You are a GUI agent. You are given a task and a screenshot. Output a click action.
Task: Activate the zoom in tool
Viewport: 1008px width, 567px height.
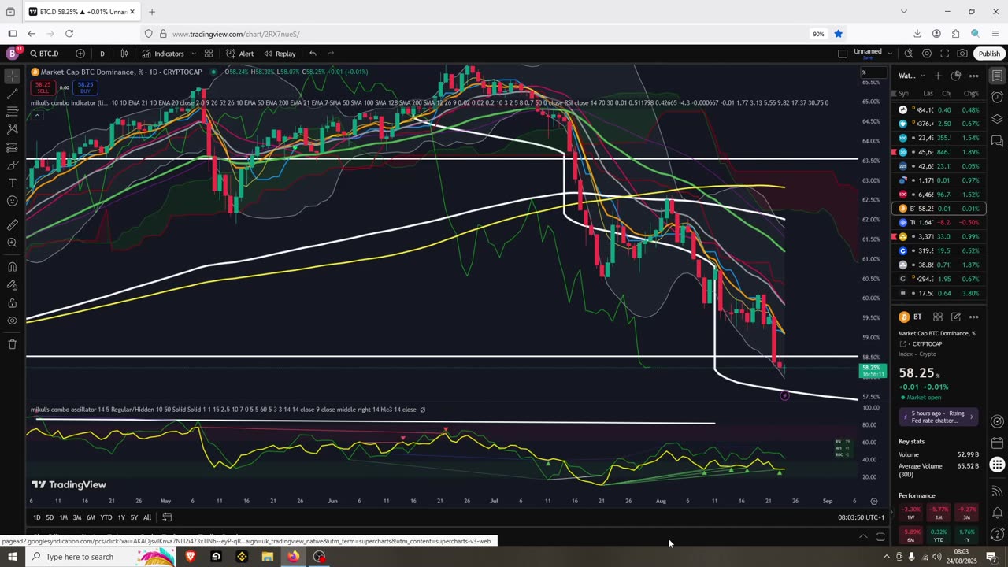(13, 243)
